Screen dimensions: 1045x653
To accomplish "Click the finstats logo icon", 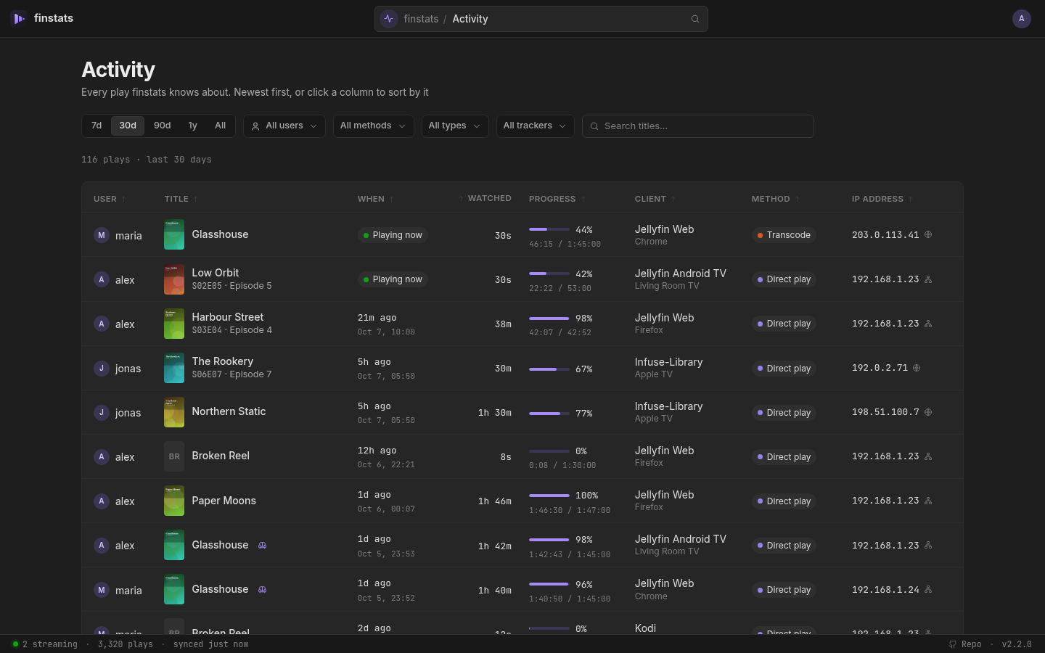I will pyautogui.click(x=19, y=18).
